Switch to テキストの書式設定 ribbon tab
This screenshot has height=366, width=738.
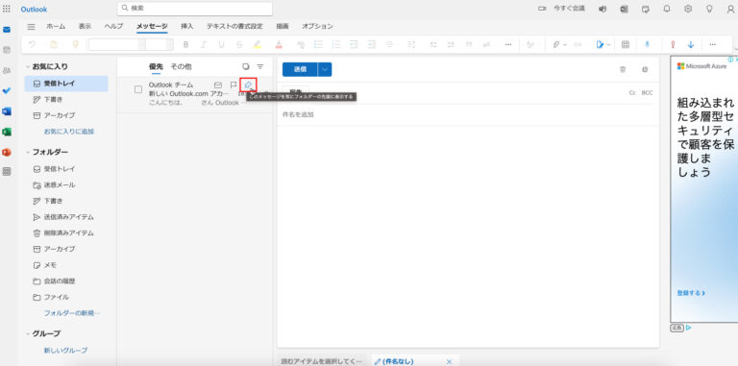click(234, 26)
